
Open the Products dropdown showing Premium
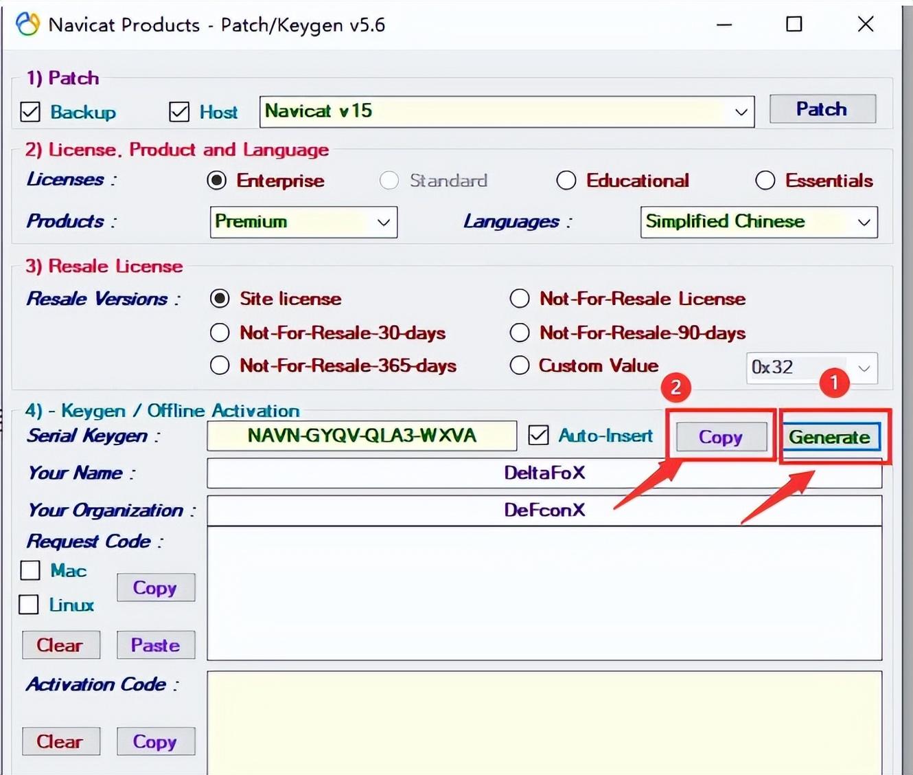[303, 222]
